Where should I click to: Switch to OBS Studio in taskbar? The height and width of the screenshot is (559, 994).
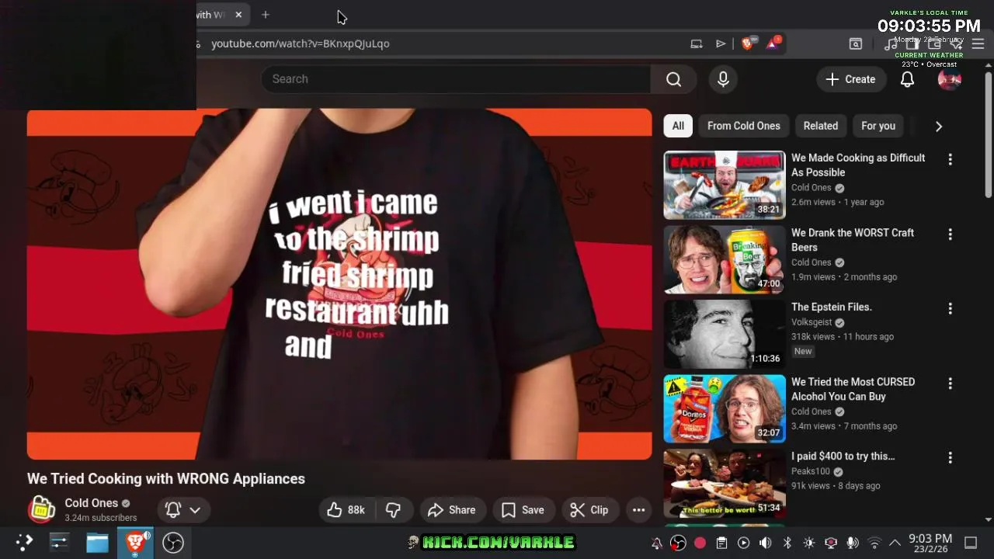tap(172, 542)
